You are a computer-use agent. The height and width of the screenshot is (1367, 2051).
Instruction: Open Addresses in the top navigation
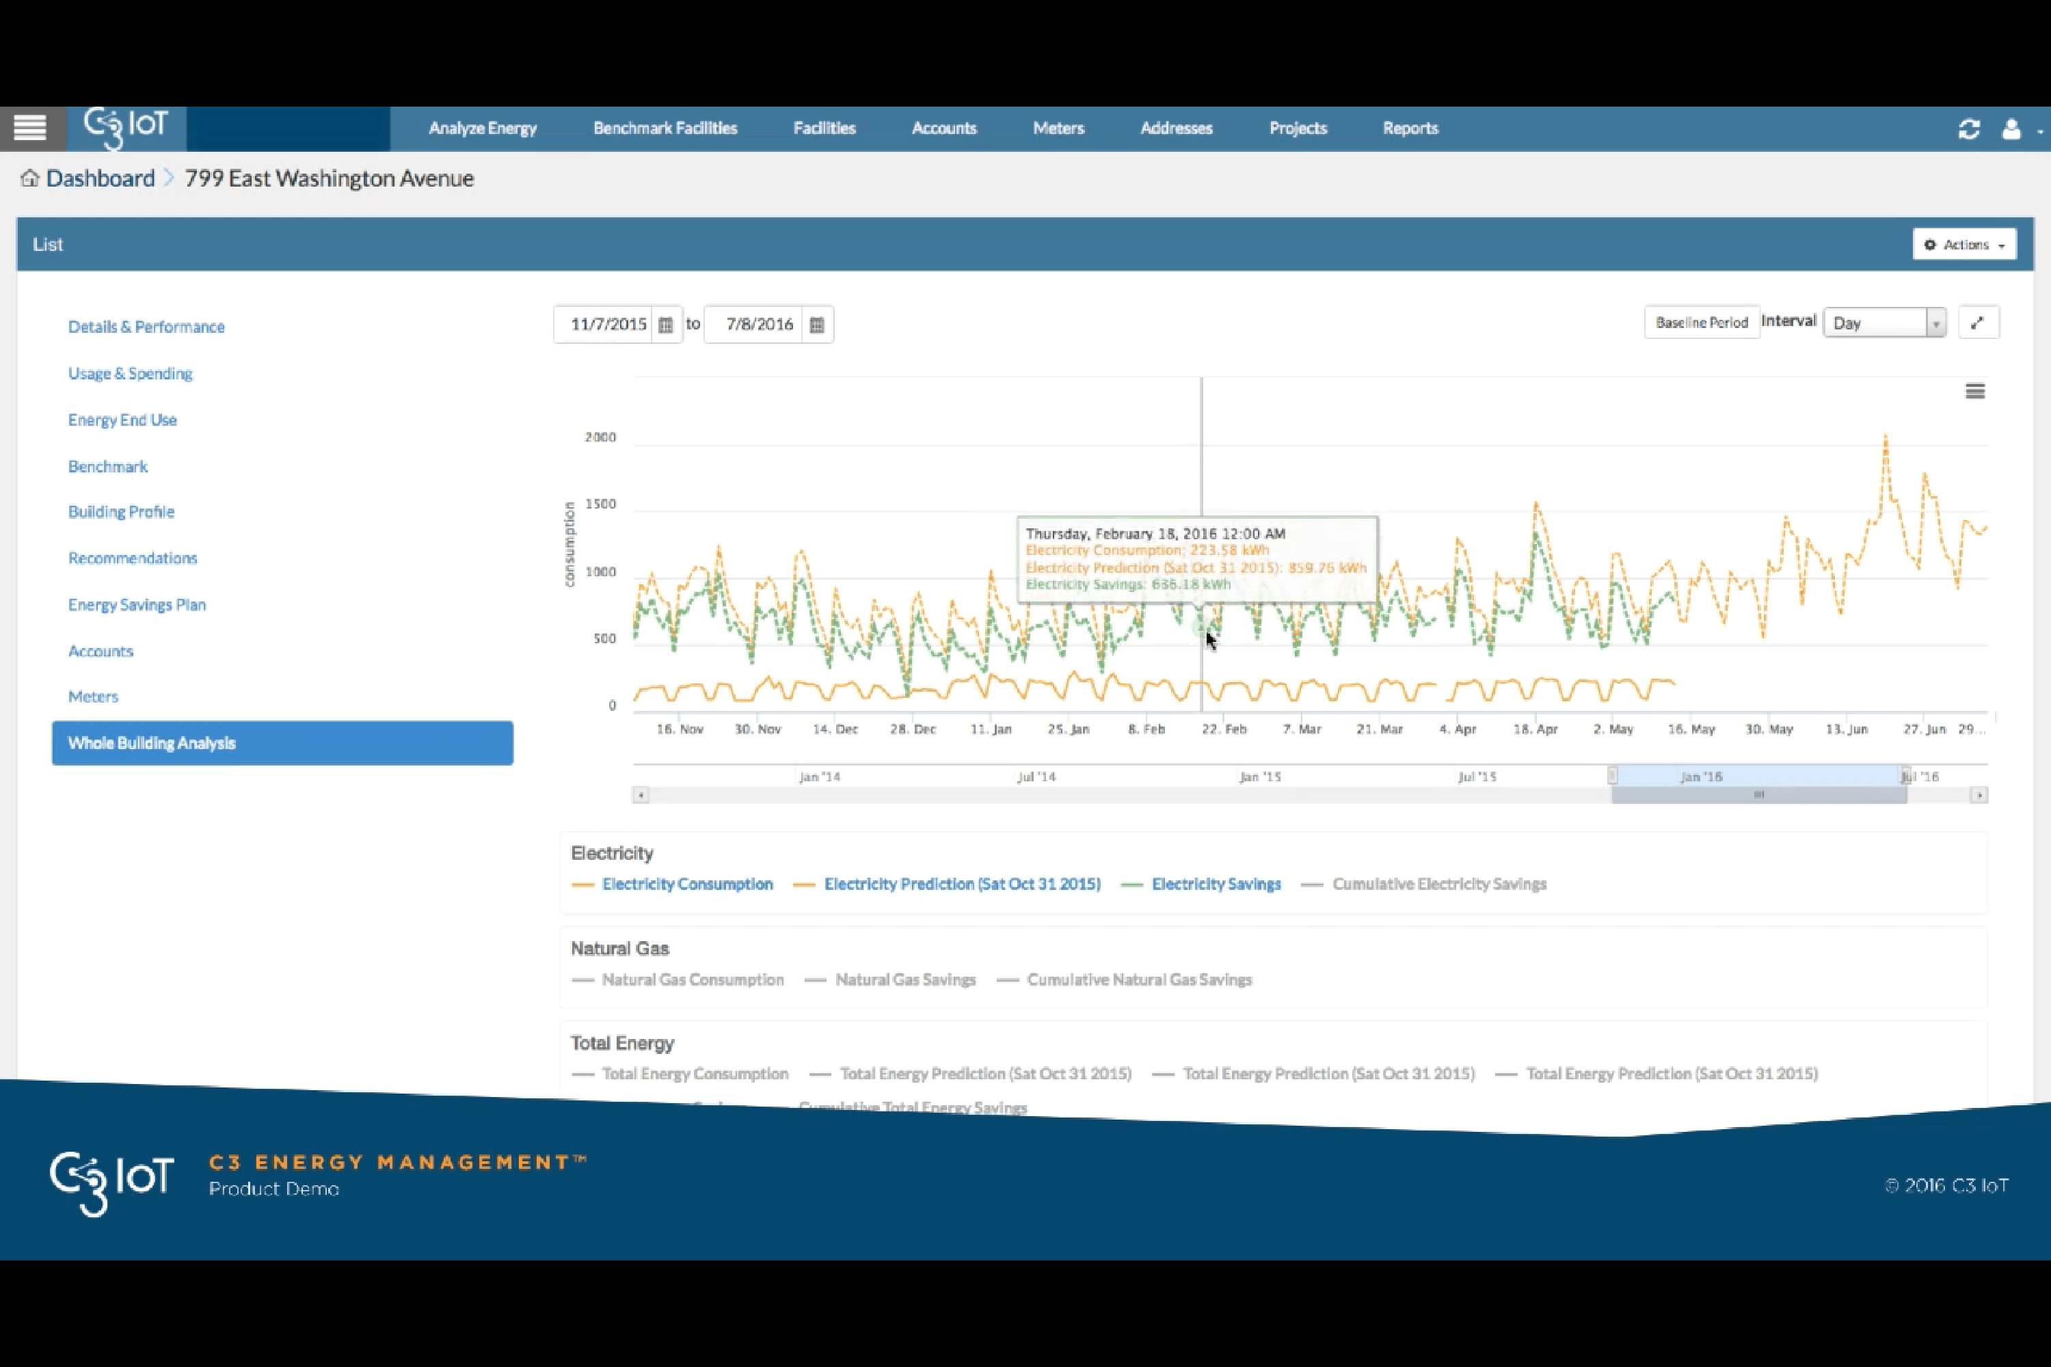click(1177, 128)
